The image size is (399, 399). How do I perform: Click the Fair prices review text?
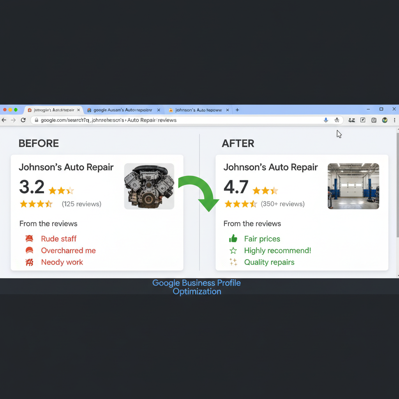tap(262, 239)
